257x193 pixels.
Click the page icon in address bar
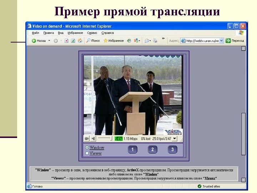(183, 41)
